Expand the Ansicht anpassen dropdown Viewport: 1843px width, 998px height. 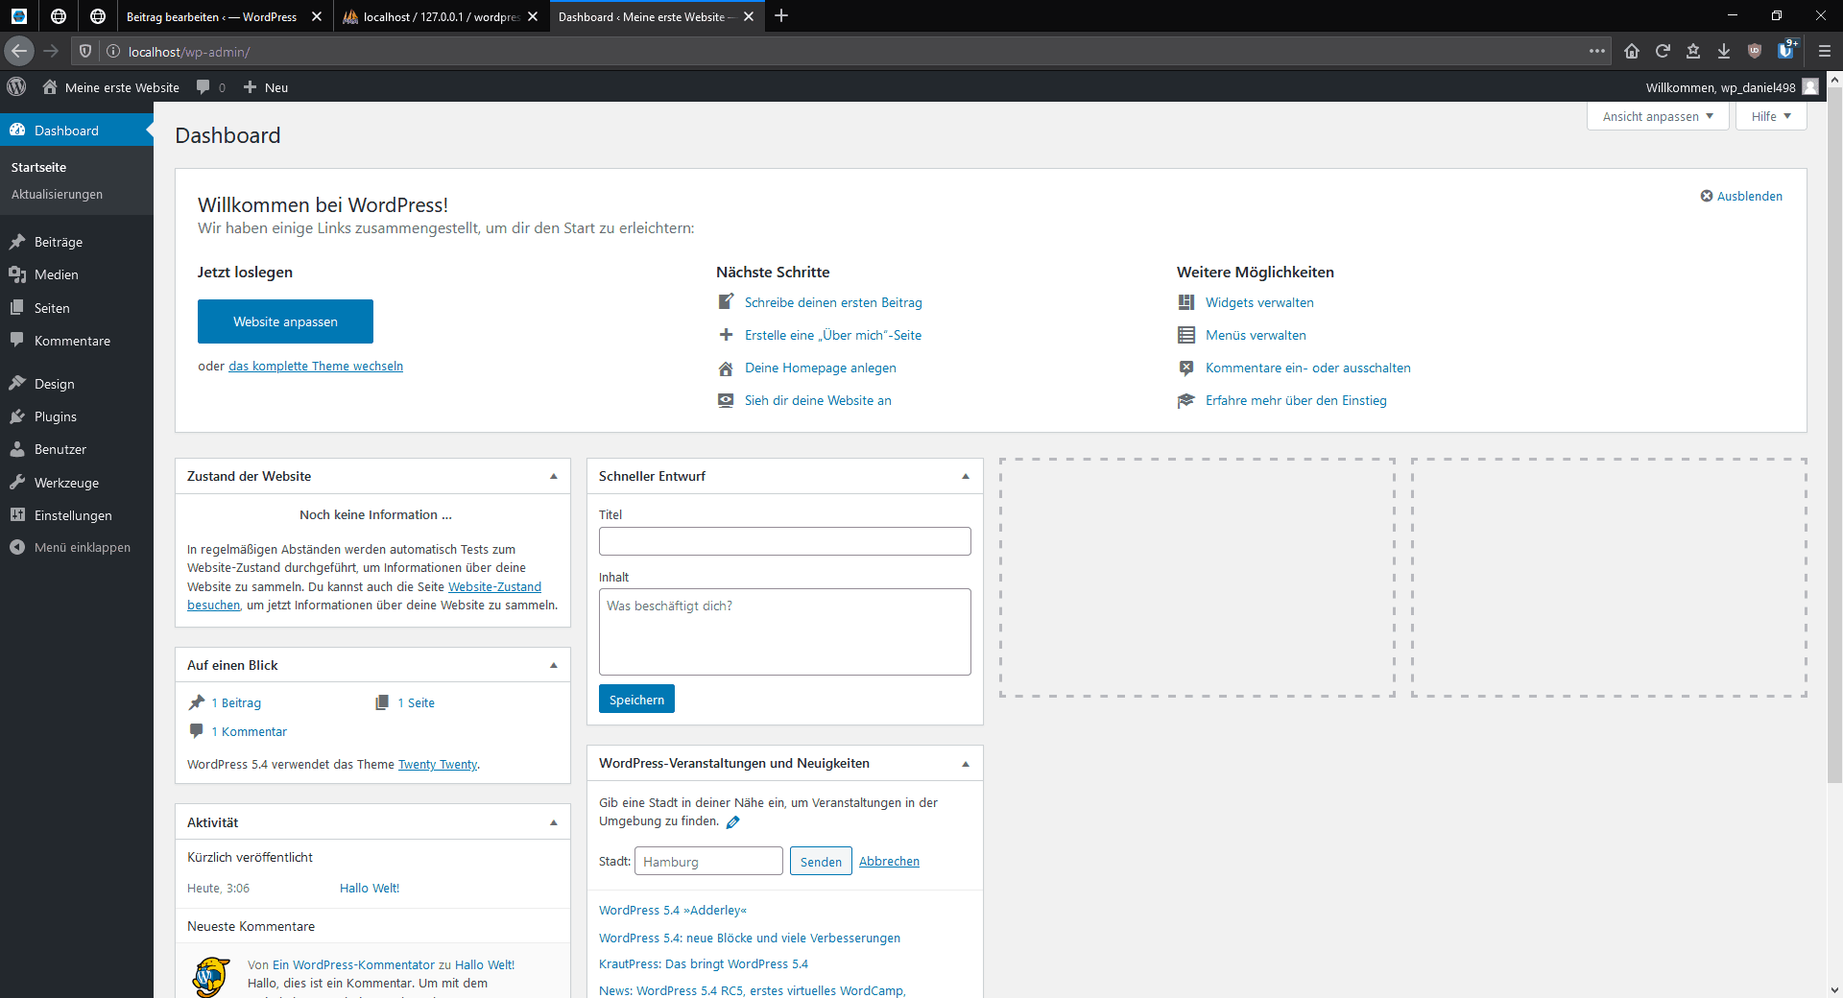click(x=1657, y=116)
